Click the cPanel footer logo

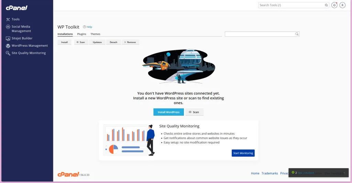pos(68,174)
